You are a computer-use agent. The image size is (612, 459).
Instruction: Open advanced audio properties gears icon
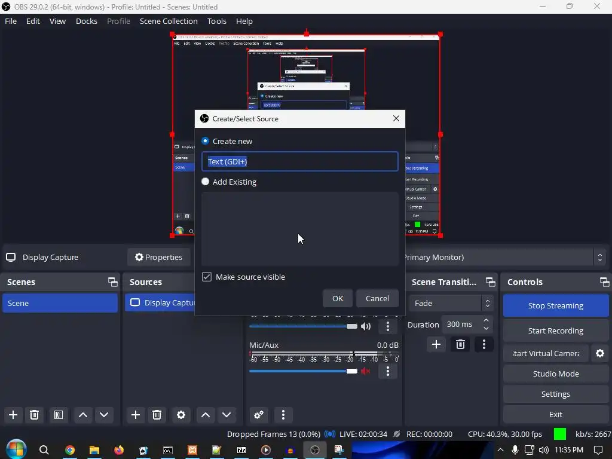(258, 415)
